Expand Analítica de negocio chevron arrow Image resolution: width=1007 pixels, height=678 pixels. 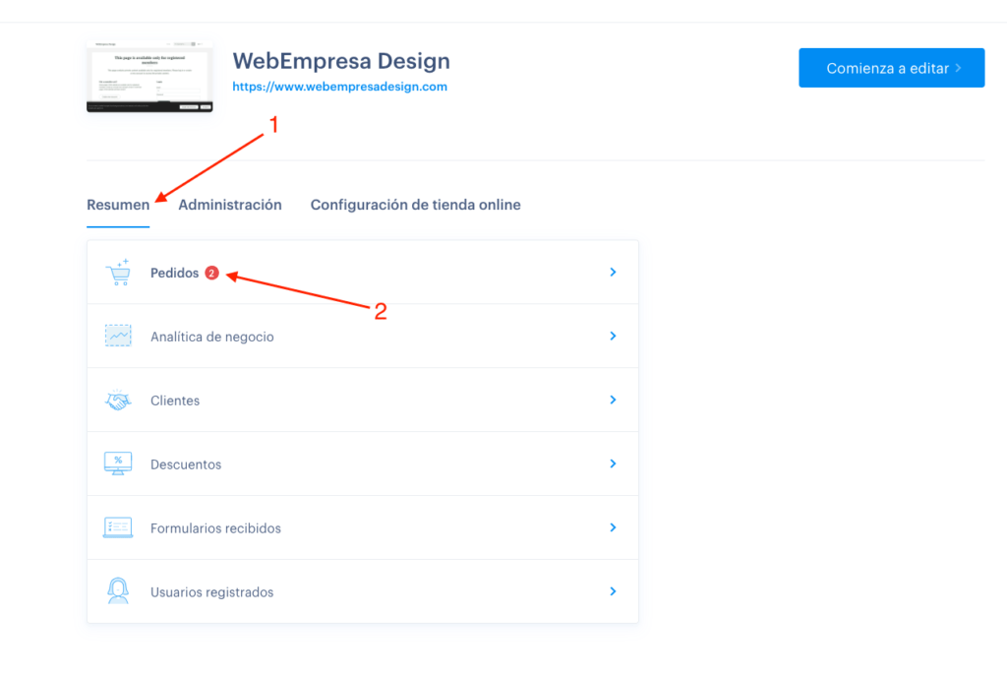[x=613, y=337]
